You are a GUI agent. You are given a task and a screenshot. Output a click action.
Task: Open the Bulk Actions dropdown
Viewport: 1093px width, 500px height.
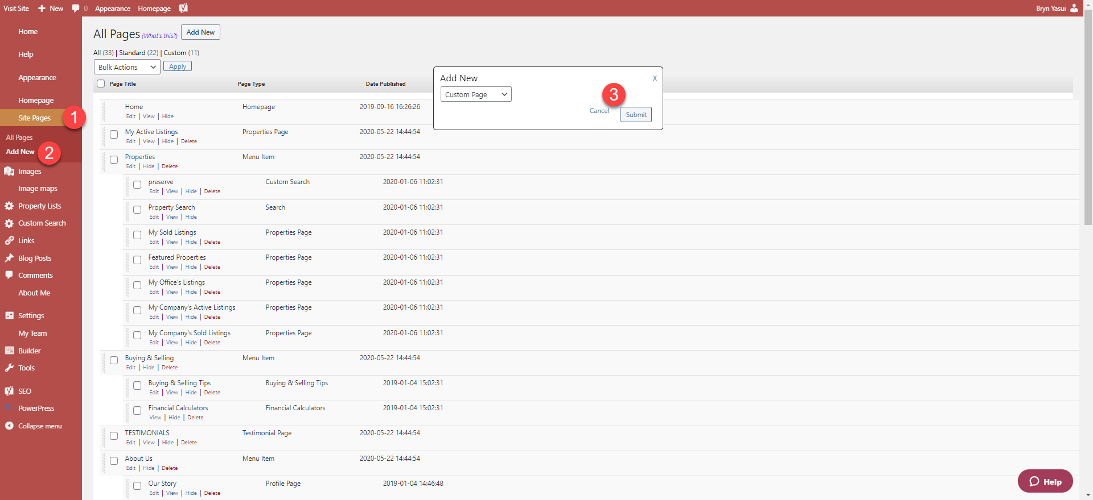coord(126,67)
